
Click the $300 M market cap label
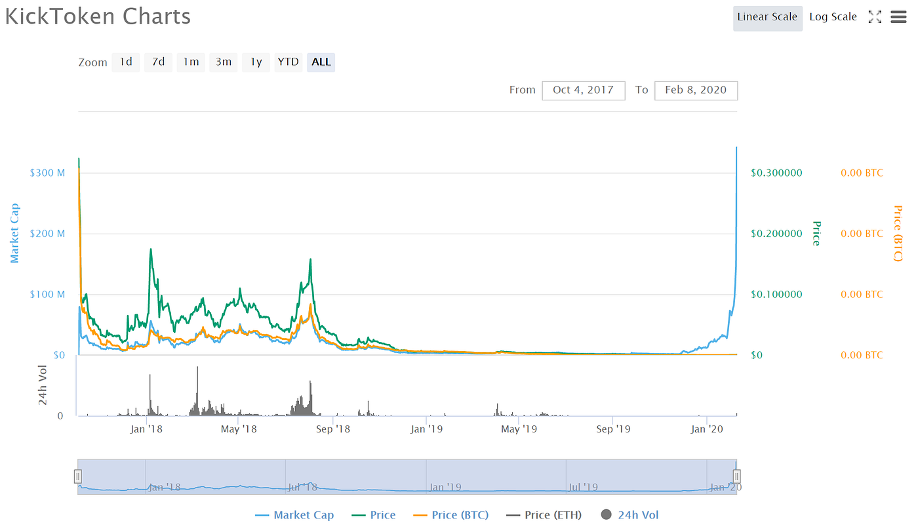pos(47,173)
